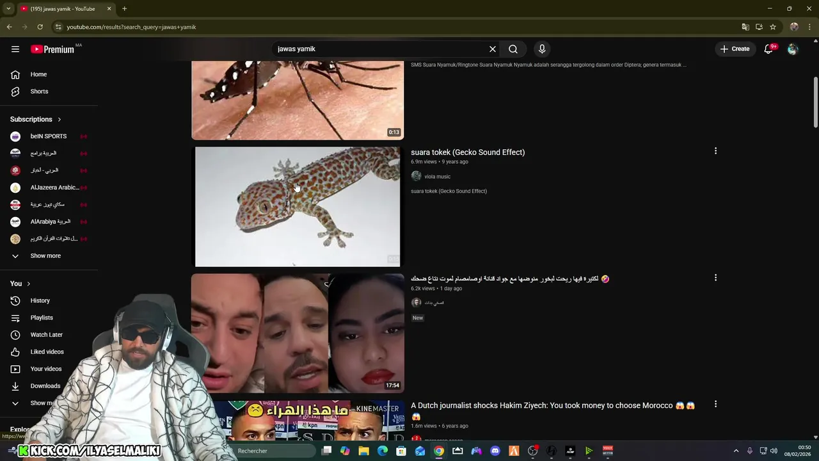Open the volume icon in system tray

pos(774,451)
